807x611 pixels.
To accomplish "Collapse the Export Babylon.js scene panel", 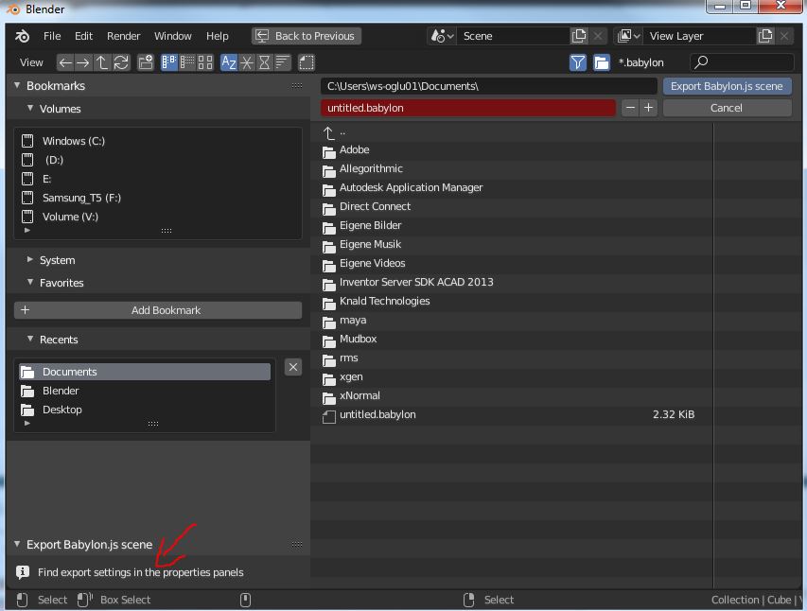I will coord(17,544).
